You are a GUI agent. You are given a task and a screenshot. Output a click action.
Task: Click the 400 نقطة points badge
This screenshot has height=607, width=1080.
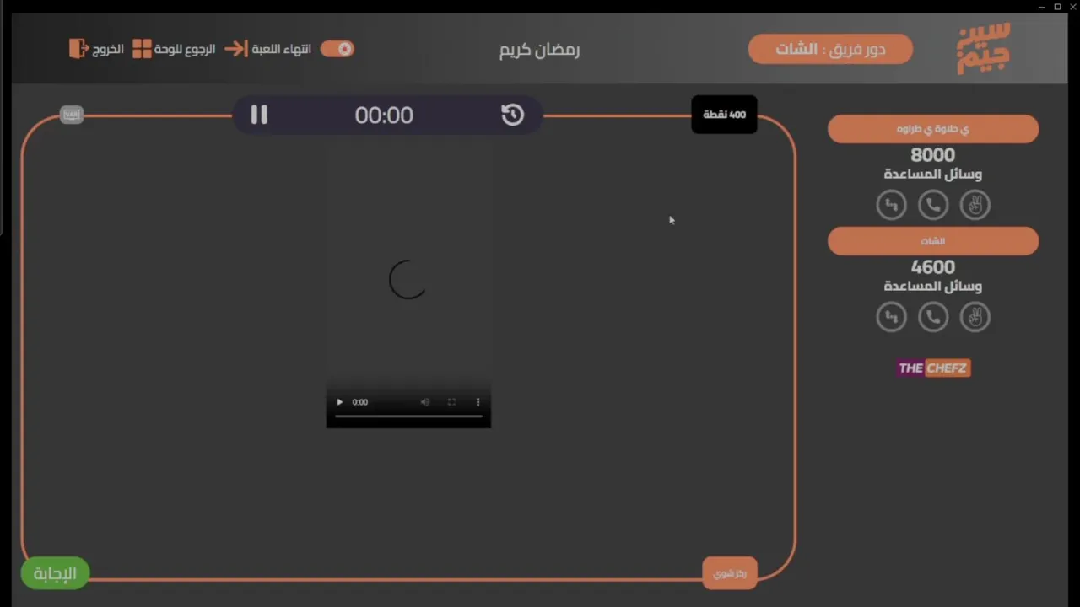click(724, 115)
